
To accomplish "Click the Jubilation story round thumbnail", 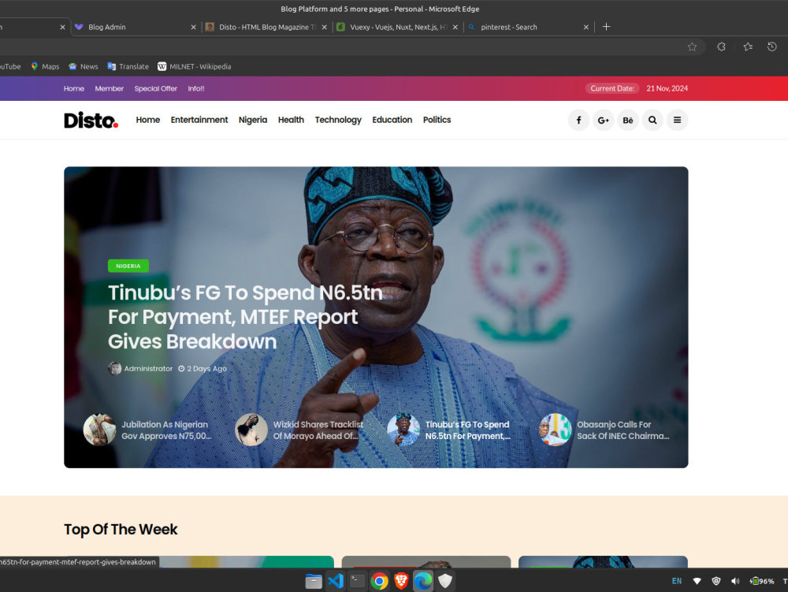I will point(99,430).
